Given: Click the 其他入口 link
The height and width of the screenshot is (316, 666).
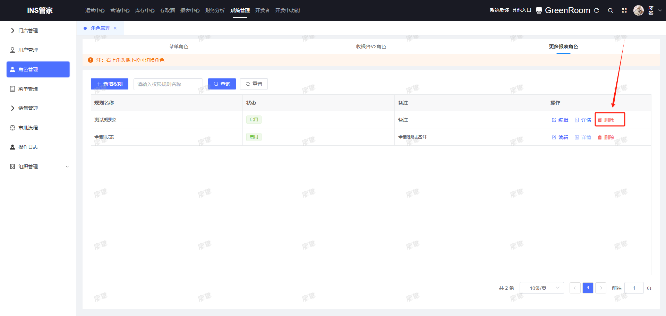Looking at the screenshot, I should (x=522, y=10).
